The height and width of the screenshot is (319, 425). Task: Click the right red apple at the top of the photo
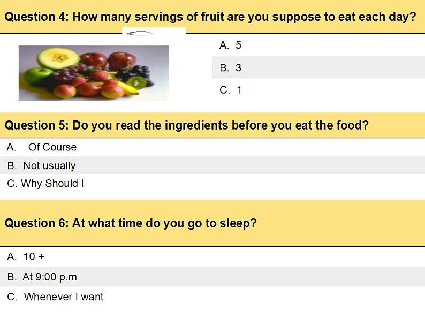tap(123, 60)
